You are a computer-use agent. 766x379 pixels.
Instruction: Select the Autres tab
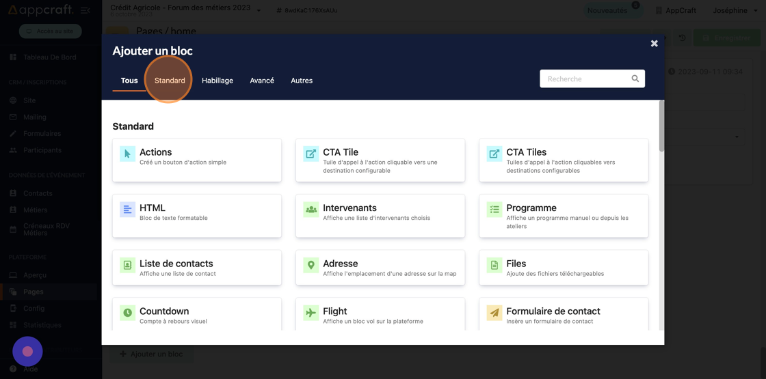coord(302,81)
